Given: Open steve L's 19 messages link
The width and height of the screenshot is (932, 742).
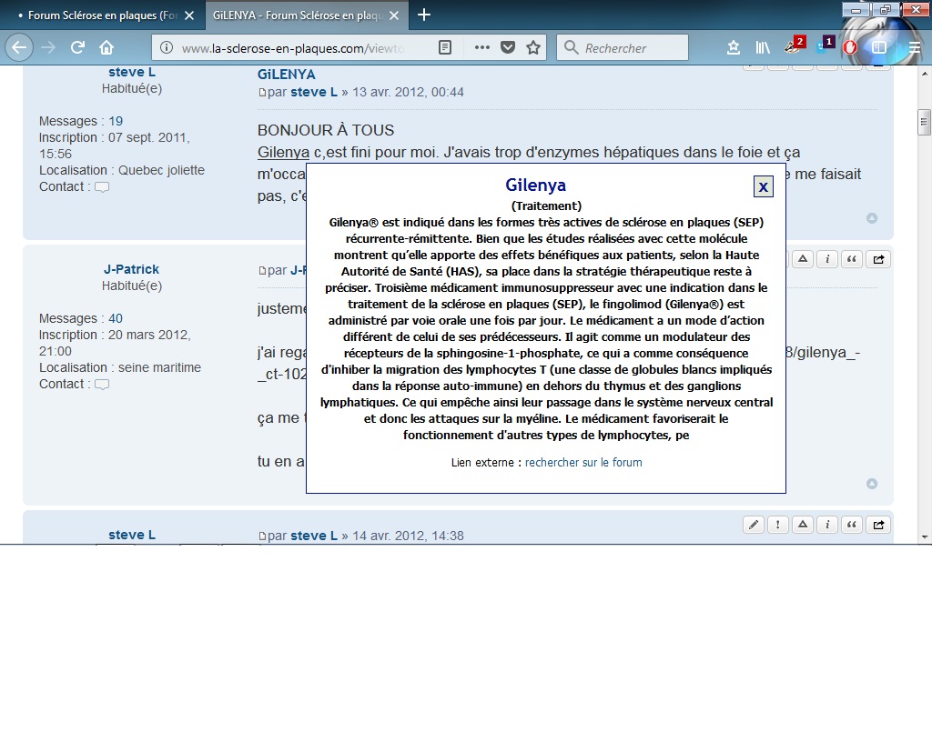Looking at the screenshot, I should coord(116,121).
